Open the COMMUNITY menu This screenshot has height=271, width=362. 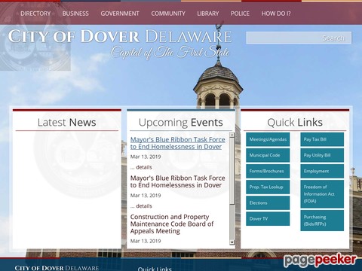tap(168, 14)
